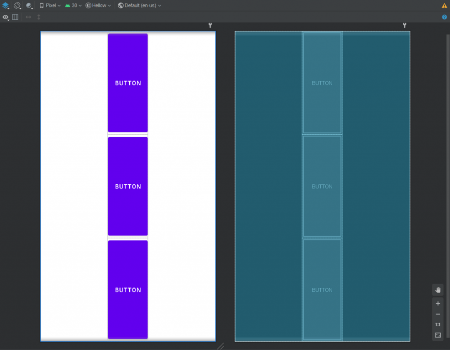
Task: Open the API level 30 dropdown
Action: pos(73,5)
